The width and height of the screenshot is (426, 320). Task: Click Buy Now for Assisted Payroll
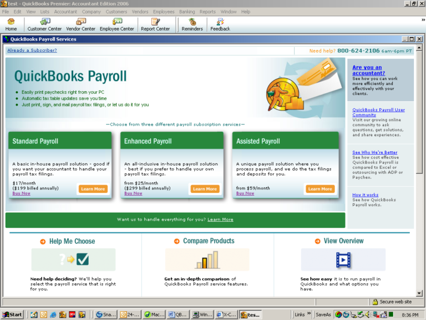[245, 193]
